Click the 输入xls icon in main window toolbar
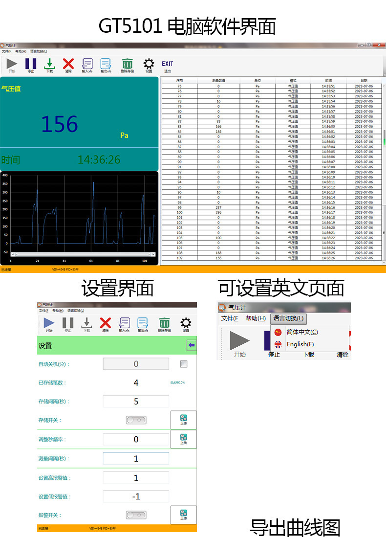 [87, 64]
